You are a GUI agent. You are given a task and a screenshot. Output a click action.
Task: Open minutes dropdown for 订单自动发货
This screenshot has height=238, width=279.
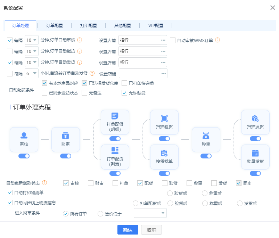coord(32,62)
